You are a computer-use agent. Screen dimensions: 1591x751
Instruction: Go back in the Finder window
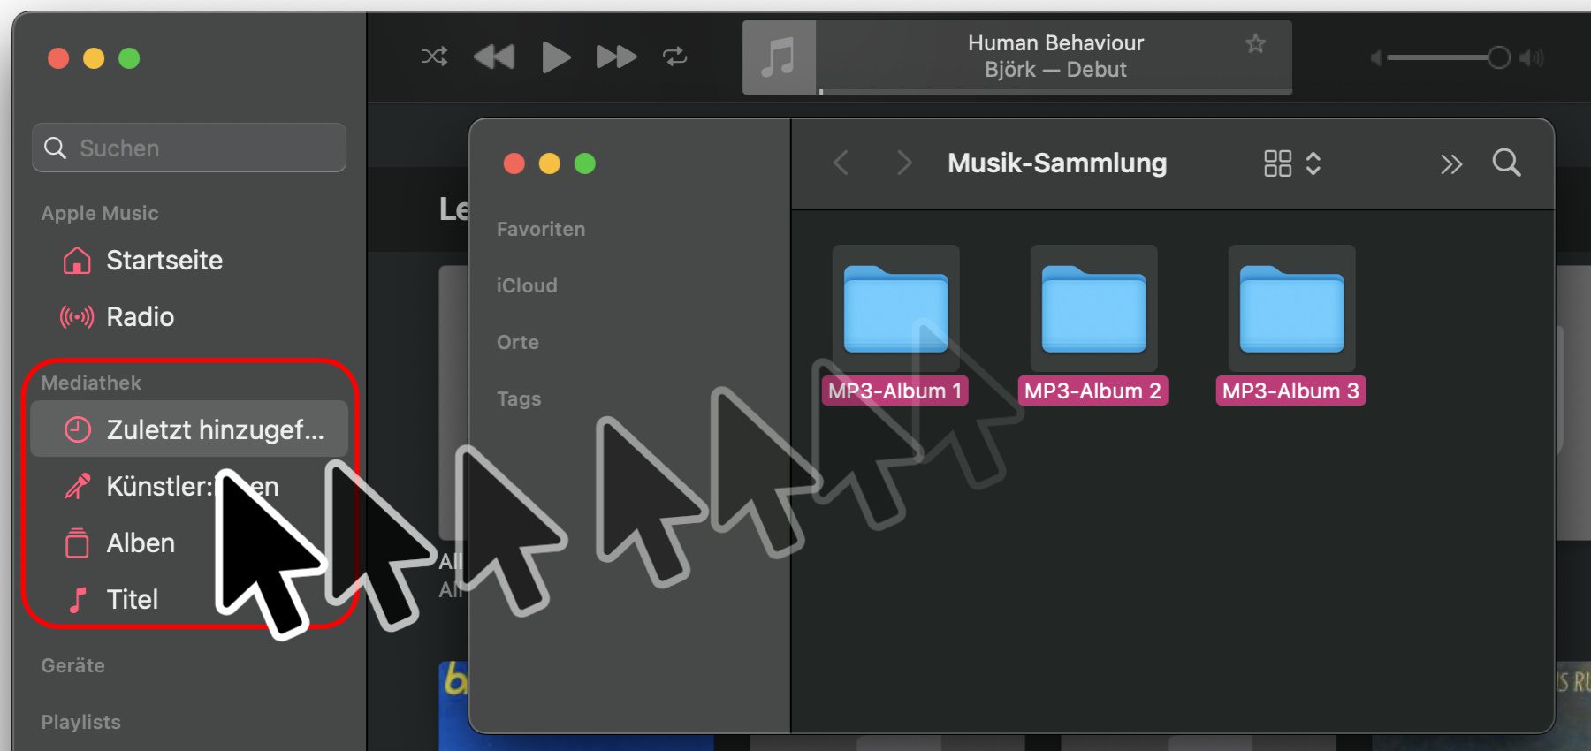pos(841,163)
